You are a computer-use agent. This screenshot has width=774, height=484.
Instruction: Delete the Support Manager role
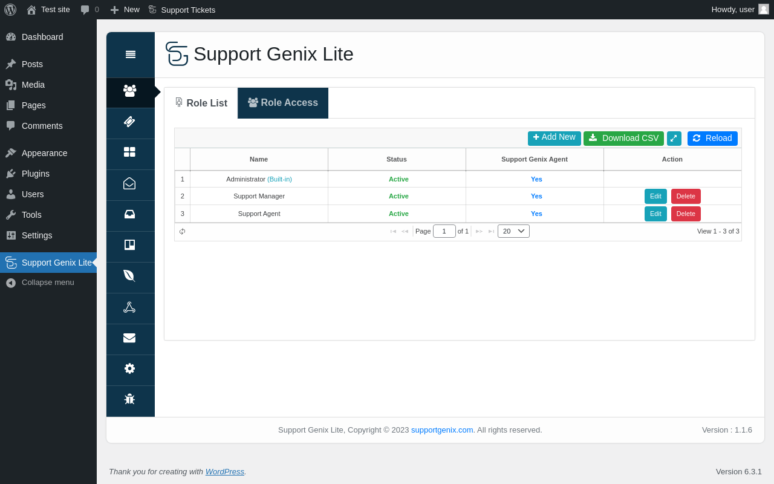tap(686, 197)
